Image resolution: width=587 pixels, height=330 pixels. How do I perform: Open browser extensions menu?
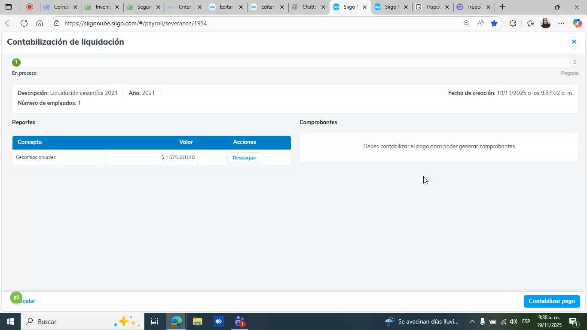click(513, 23)
